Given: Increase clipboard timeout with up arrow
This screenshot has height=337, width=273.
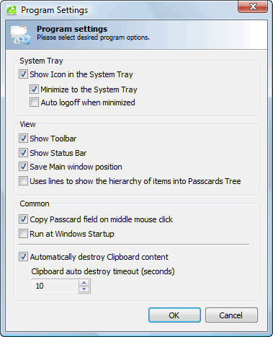Looking at the screenshot, I should tap(84, 283).
